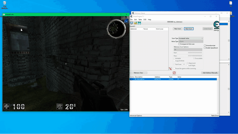Click the Memory Viewer title bar icon
This screenshot has width=238, height=134.
pyautogui.click(x=133, y=13)
